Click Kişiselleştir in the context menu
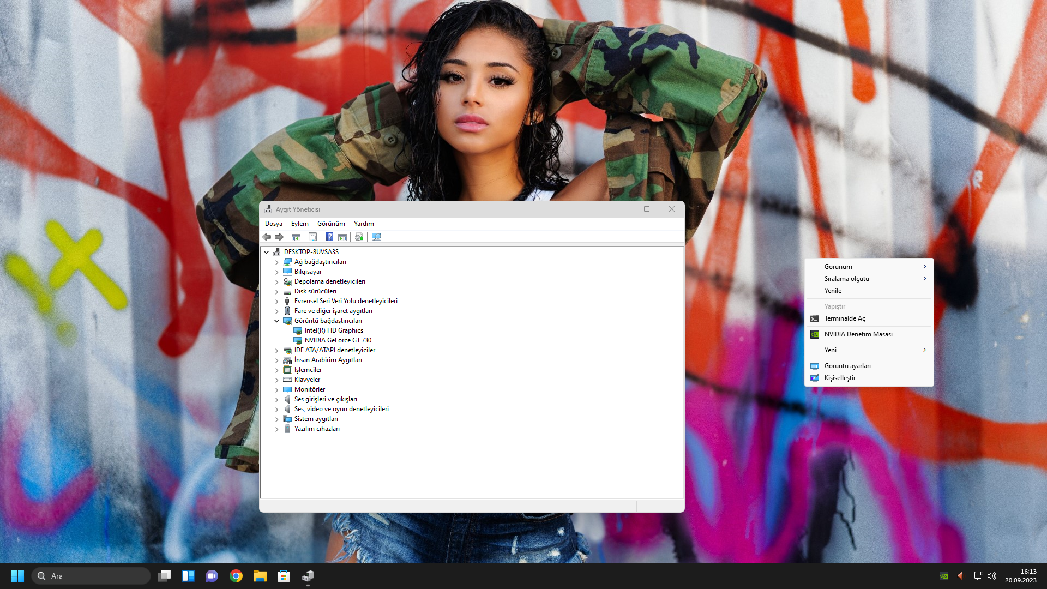This screenshot has height=589, width=1047. coord(839,378)
